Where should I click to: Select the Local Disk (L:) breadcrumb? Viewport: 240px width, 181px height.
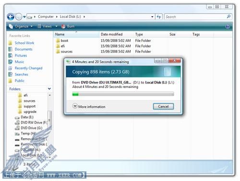[71, 17]
